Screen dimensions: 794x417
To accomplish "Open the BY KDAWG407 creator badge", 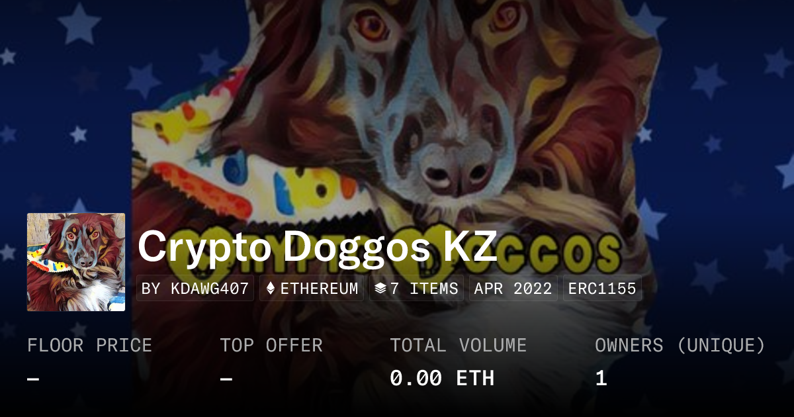I will pos(195,289).
